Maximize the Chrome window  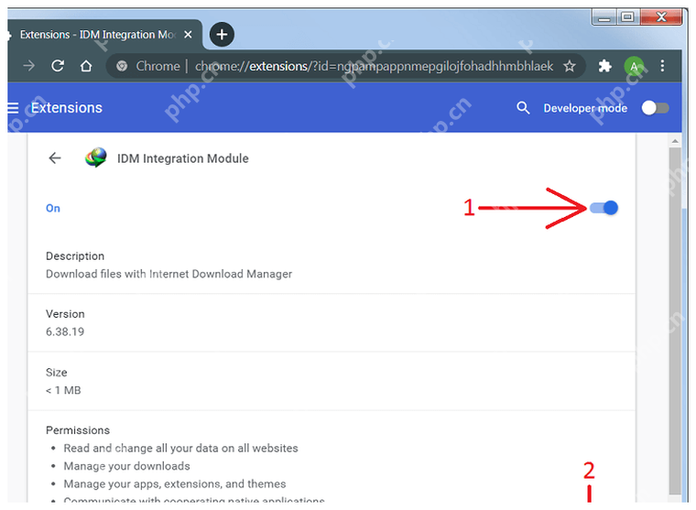click(x=627, y=17)
